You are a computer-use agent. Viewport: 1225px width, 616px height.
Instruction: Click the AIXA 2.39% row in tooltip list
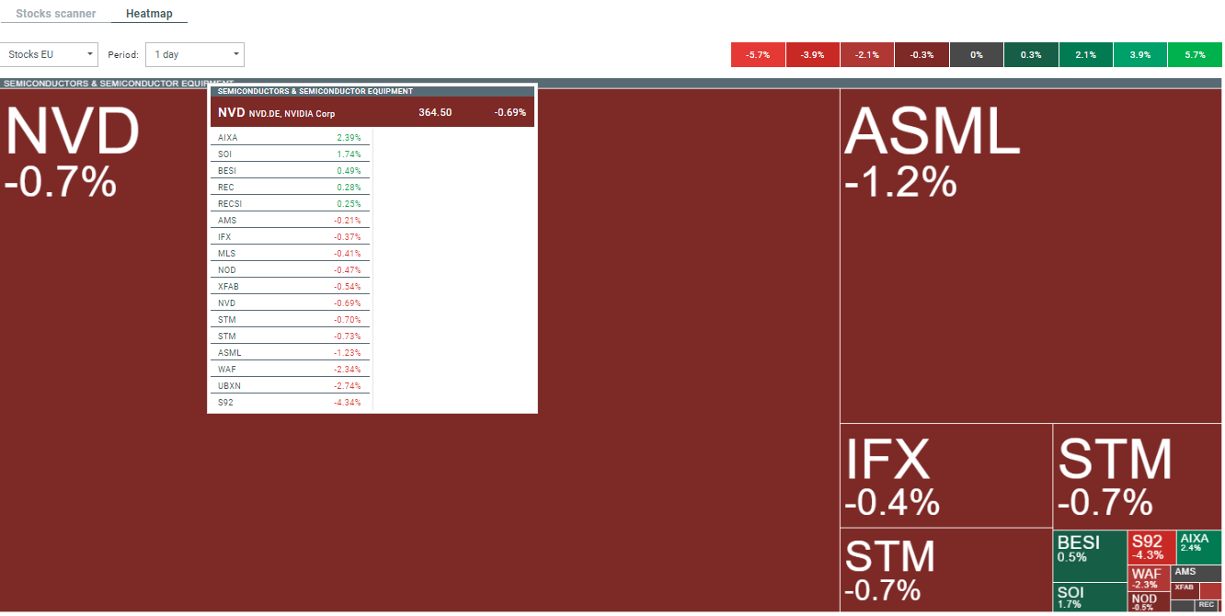(290, 137)
